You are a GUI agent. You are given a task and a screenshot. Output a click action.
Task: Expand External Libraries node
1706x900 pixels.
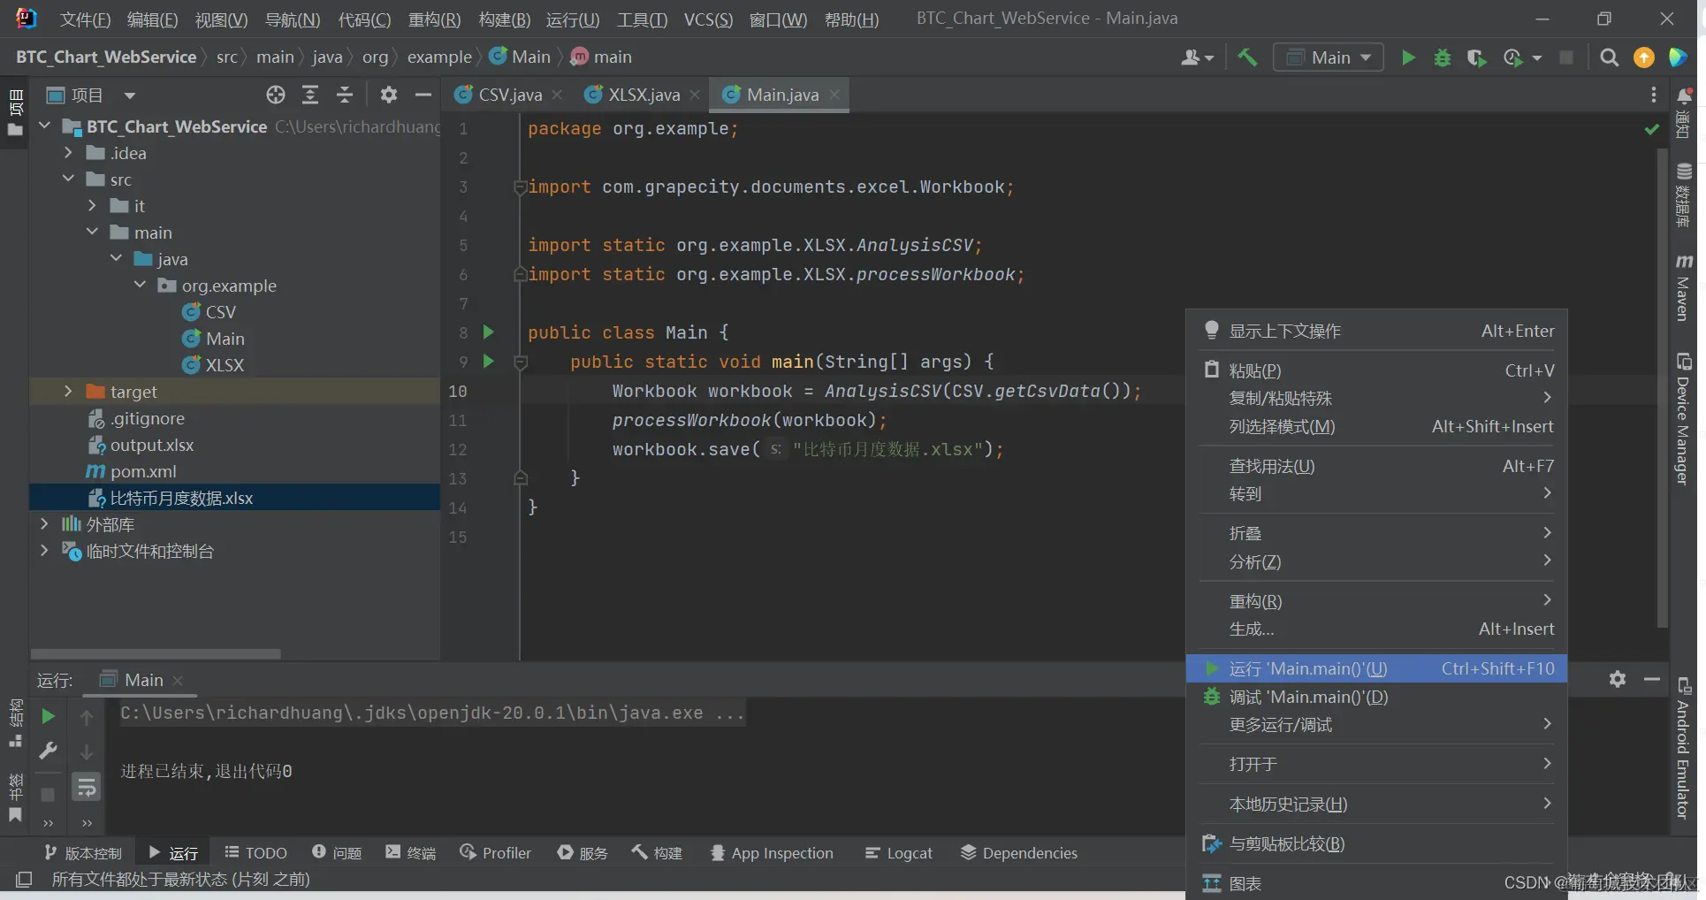pyautogui.click(x=44, y=524)
